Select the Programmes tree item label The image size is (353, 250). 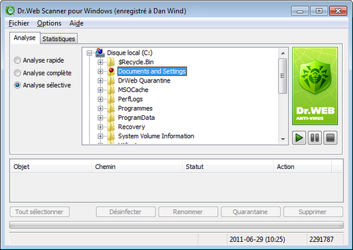[x=135, y=108]
